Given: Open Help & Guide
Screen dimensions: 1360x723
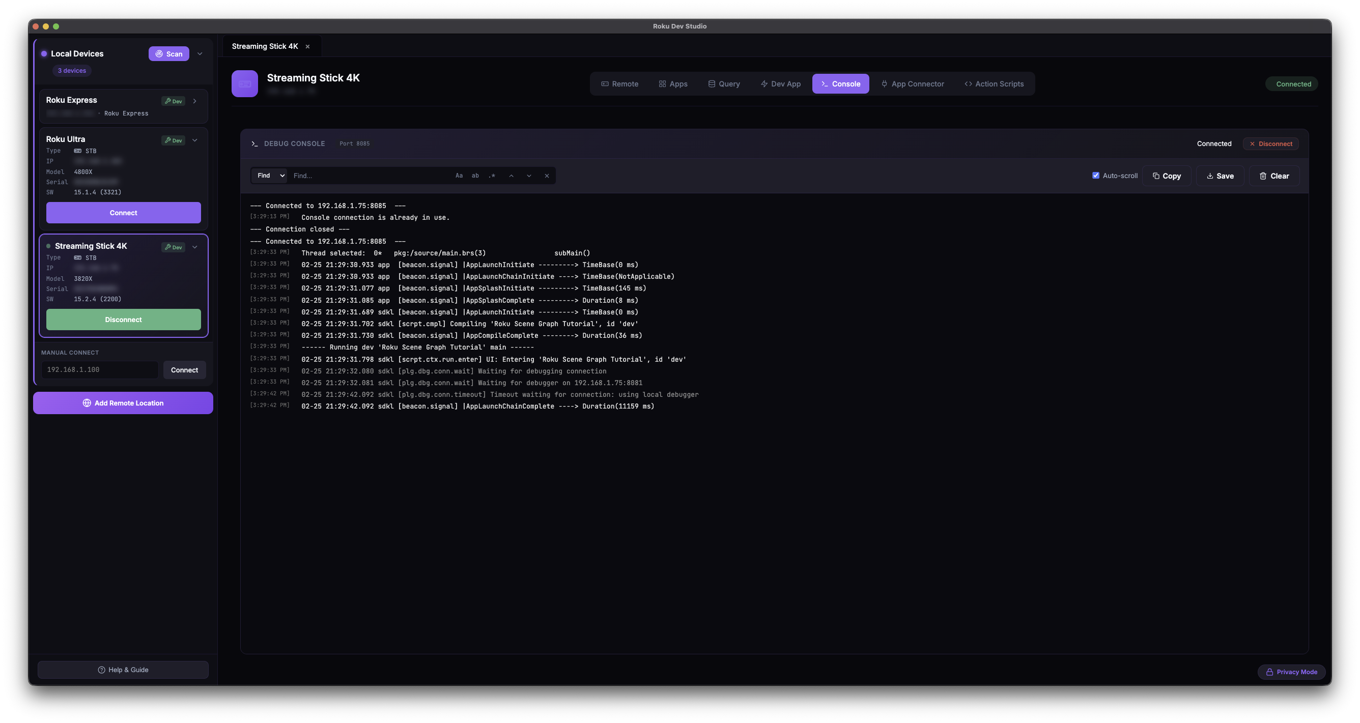Looking at the screenshot, I should pos(123,670).
